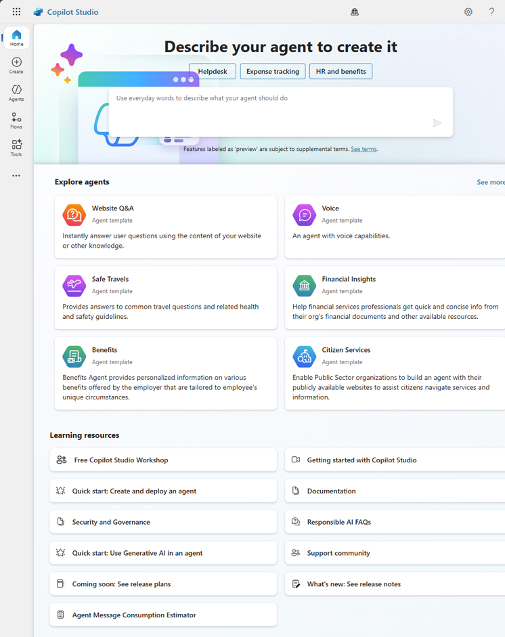
Task: Open the app launcher waffle icon
Action: pos(16,12)
